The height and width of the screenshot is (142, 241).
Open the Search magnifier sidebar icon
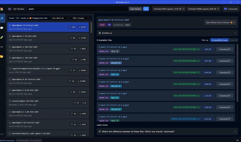pos(2,18)
